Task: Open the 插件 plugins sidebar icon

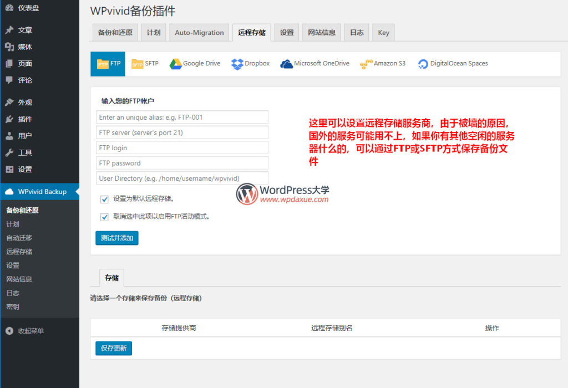Action: pos(9,119)
